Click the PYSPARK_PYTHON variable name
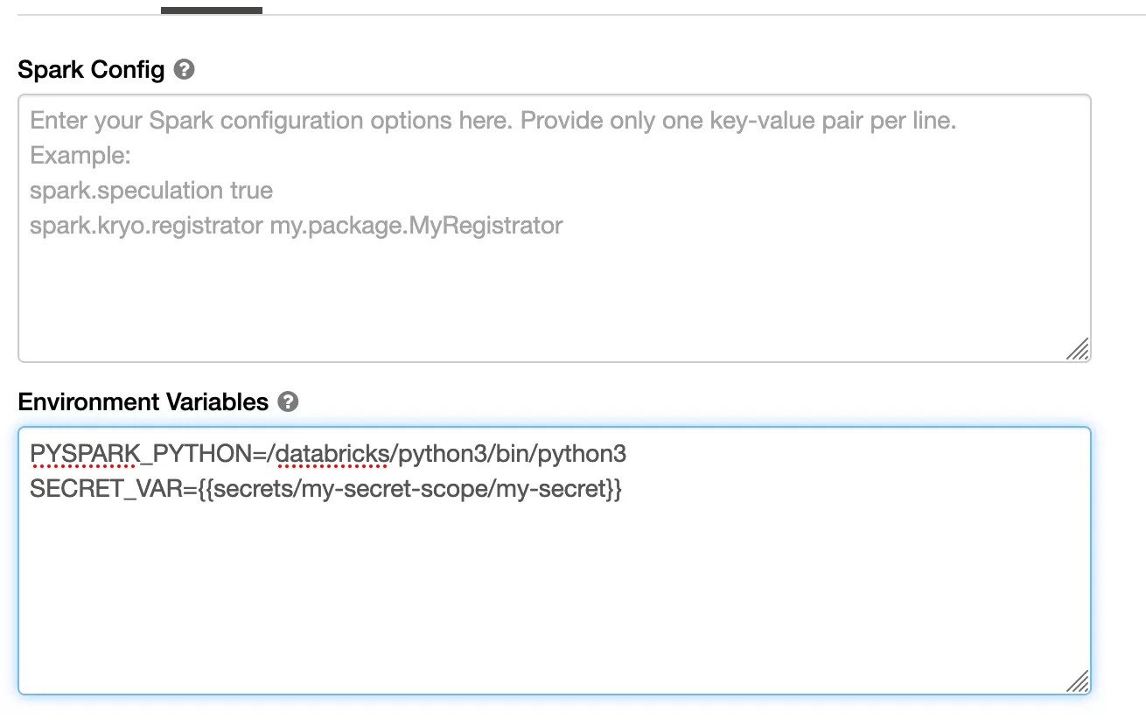The image size is (1146, 726). (140, 455)
